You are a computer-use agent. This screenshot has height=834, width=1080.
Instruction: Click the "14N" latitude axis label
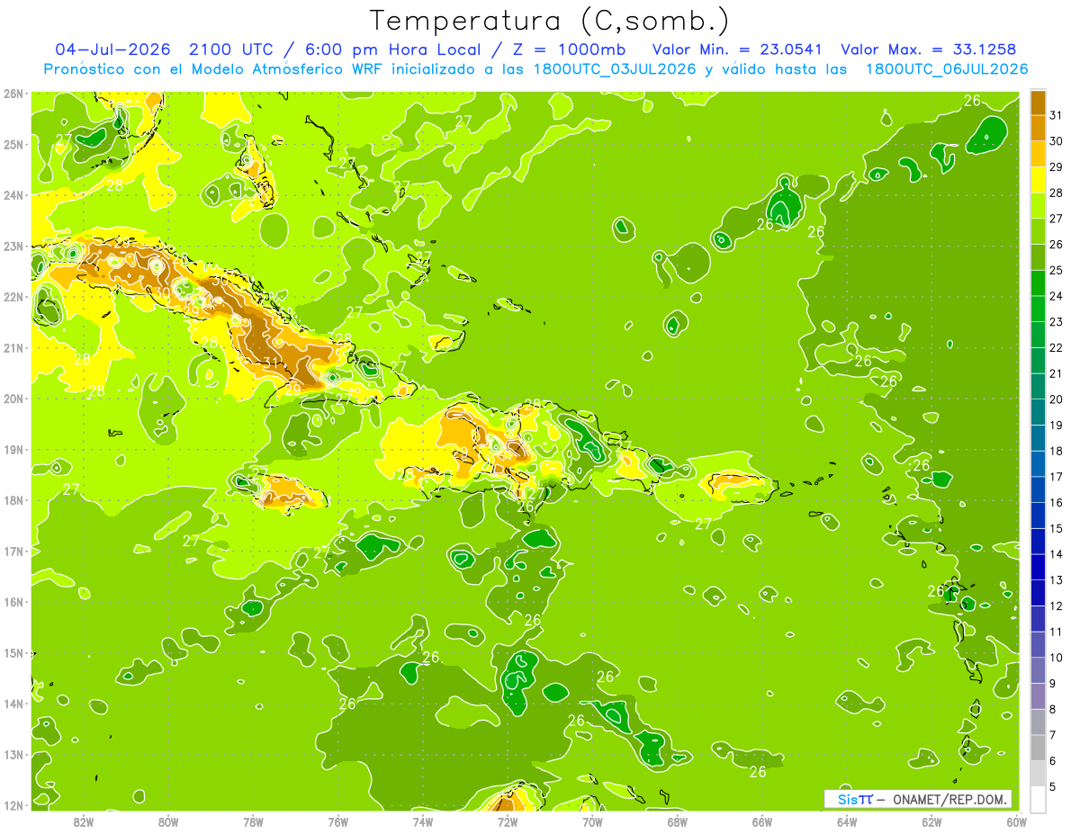(13, 704)
